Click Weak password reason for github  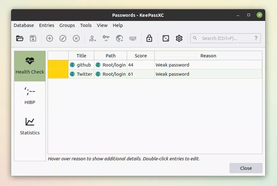172,65
